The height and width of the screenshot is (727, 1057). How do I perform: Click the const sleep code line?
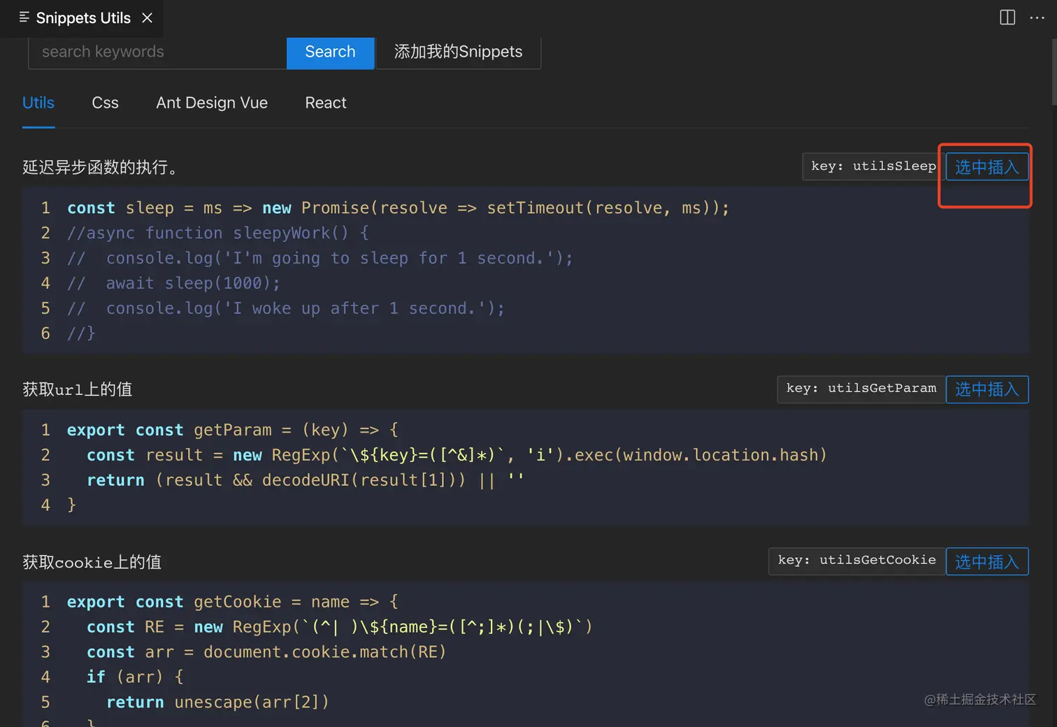[x=398, y=208]
